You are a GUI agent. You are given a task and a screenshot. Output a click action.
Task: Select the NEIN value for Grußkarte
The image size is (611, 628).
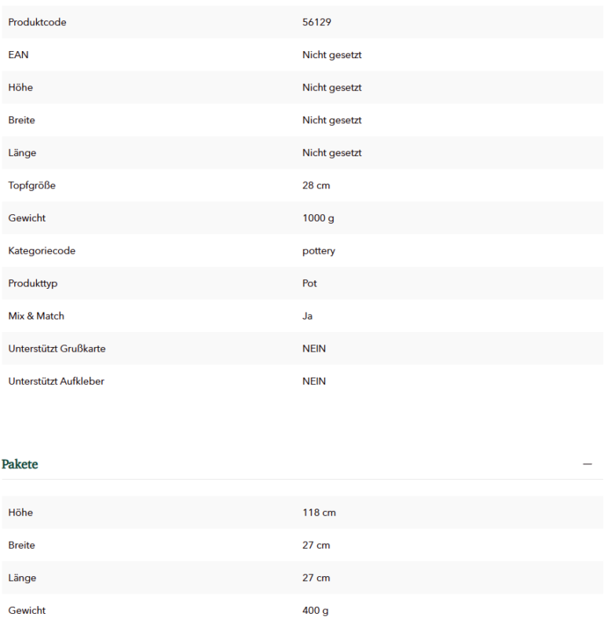coord(313,349)
